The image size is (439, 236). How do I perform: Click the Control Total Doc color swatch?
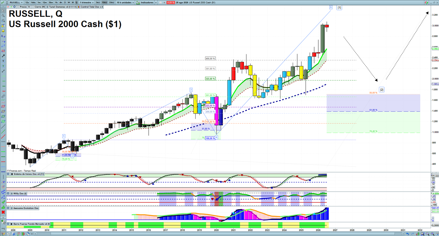coord(79,7)
